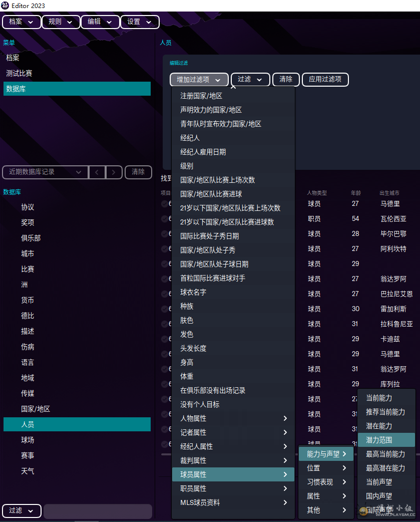Click the checkmark icon on the first result row
The height and width of the screenshot is (522, 420).
click(165, 204)
